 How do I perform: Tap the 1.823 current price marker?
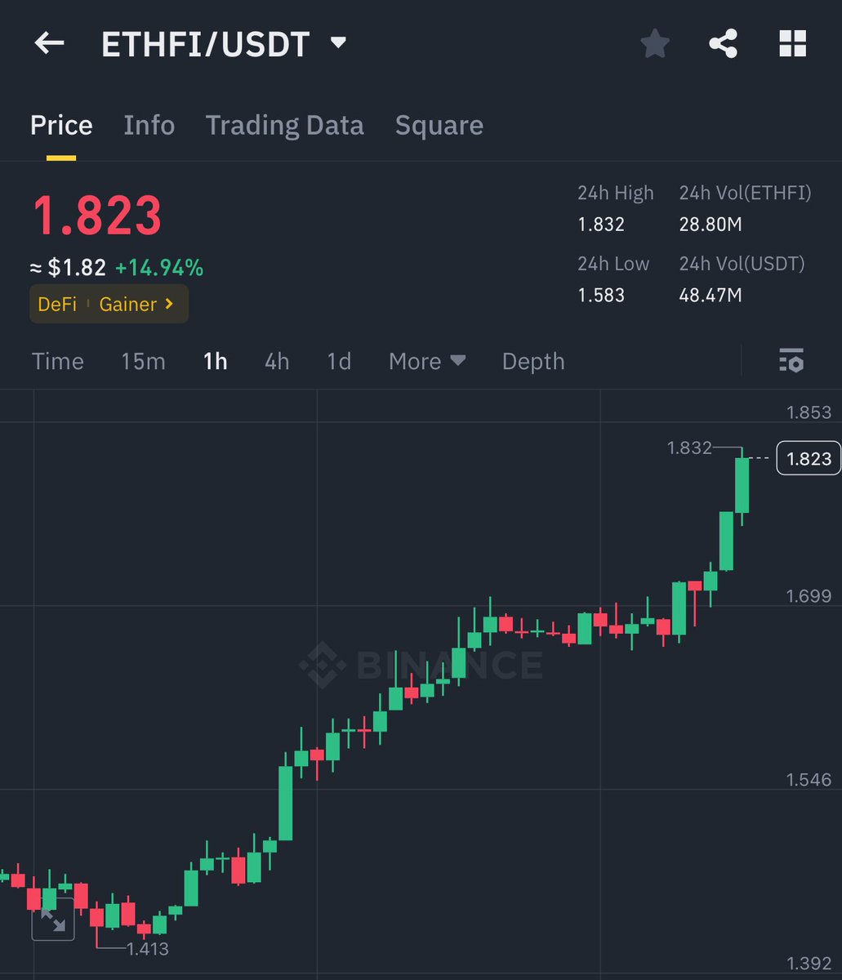[807, 458]
